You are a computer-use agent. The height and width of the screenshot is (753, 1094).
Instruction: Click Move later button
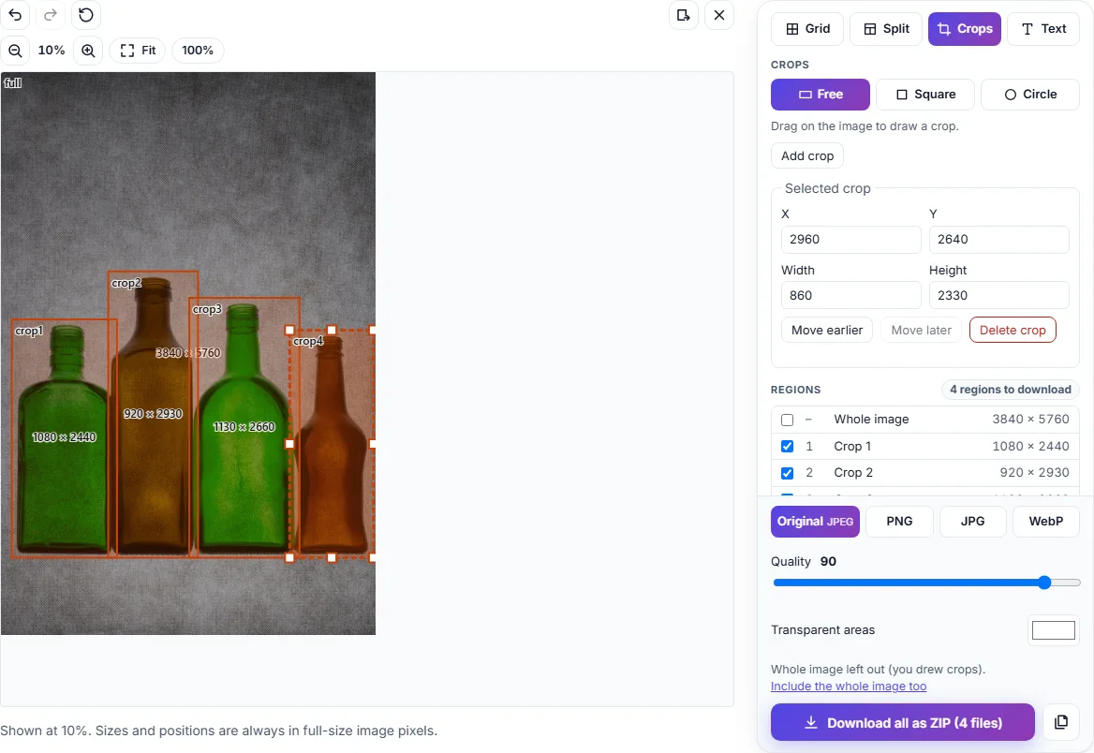click(921, 330)
